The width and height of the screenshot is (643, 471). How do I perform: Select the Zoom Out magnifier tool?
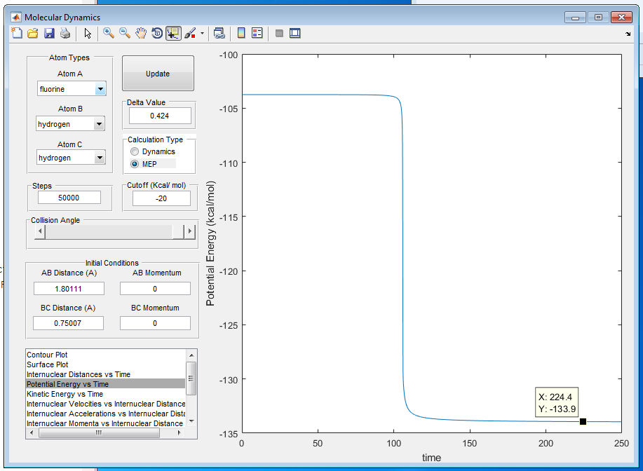pos(125,33)
